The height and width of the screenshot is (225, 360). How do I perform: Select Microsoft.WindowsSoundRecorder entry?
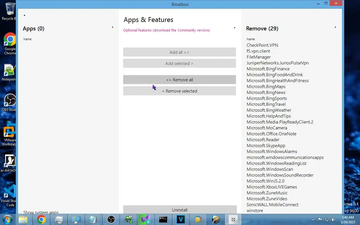(280, 175)
